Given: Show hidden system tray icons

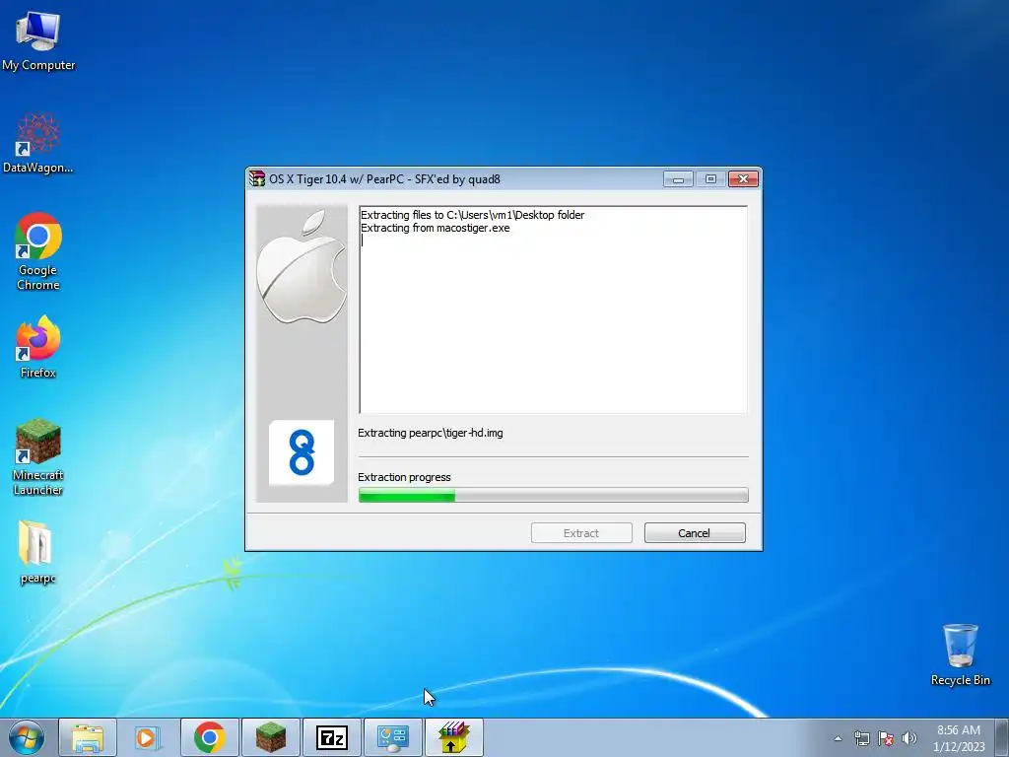Looking at the screenshot, I should click(x=838, y=738).
